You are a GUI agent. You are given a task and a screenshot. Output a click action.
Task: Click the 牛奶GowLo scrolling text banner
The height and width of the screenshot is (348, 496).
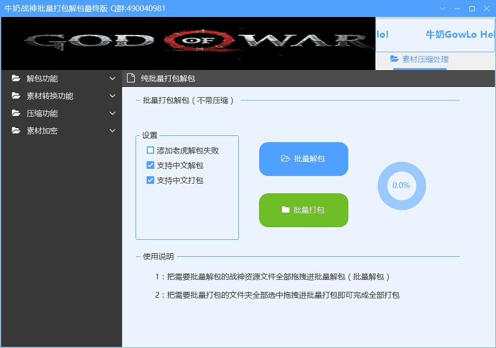click(x=436, y=34)
